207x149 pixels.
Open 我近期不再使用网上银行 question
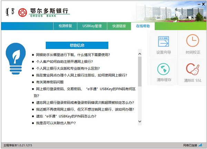(85, 109)
